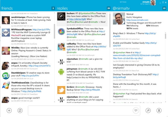
Task: Open the search magnifier icon
Action: coord(148,111)
